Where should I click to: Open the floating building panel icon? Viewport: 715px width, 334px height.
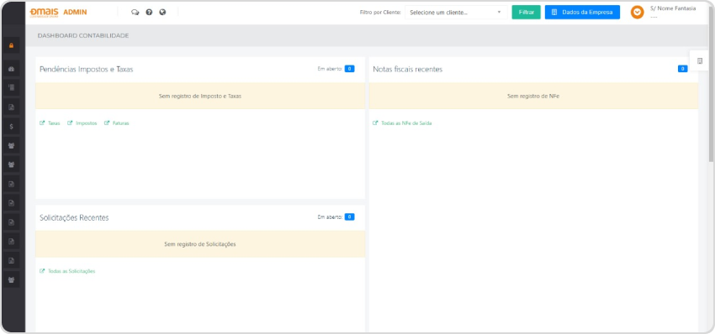[700, 61]
